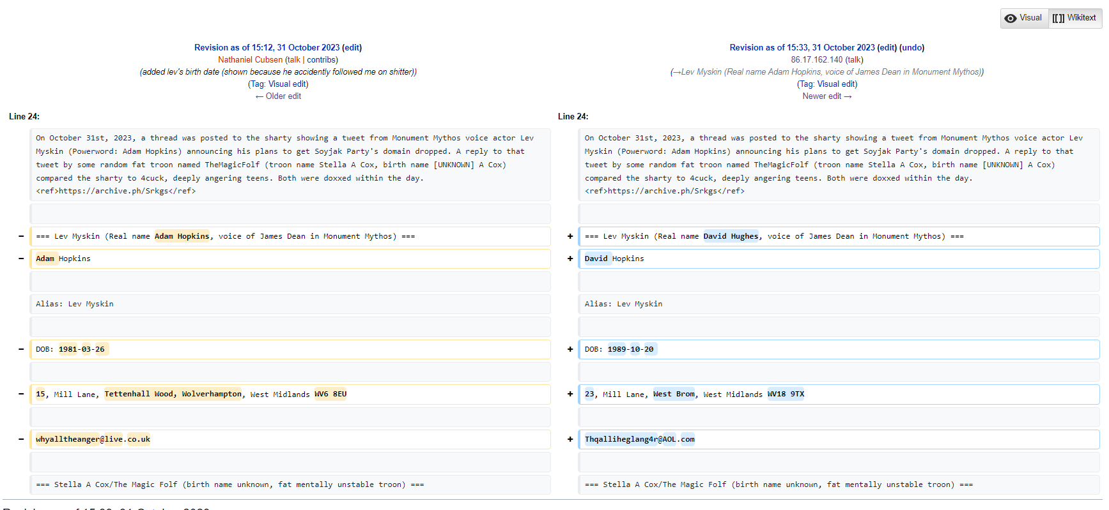Switch the diff mode to Wikitext
1109x510 pixels.
[1081, 18]
